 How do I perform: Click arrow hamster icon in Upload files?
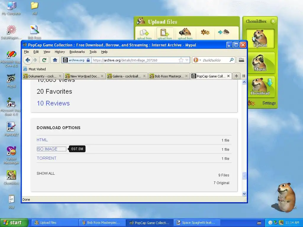pos(224,32)
